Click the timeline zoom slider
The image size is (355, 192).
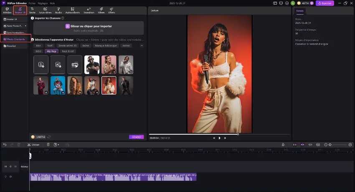(338, 145)
